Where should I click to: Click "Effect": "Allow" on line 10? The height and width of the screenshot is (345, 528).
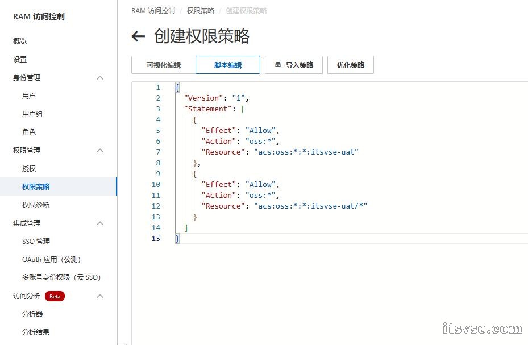tap(240, 185)
